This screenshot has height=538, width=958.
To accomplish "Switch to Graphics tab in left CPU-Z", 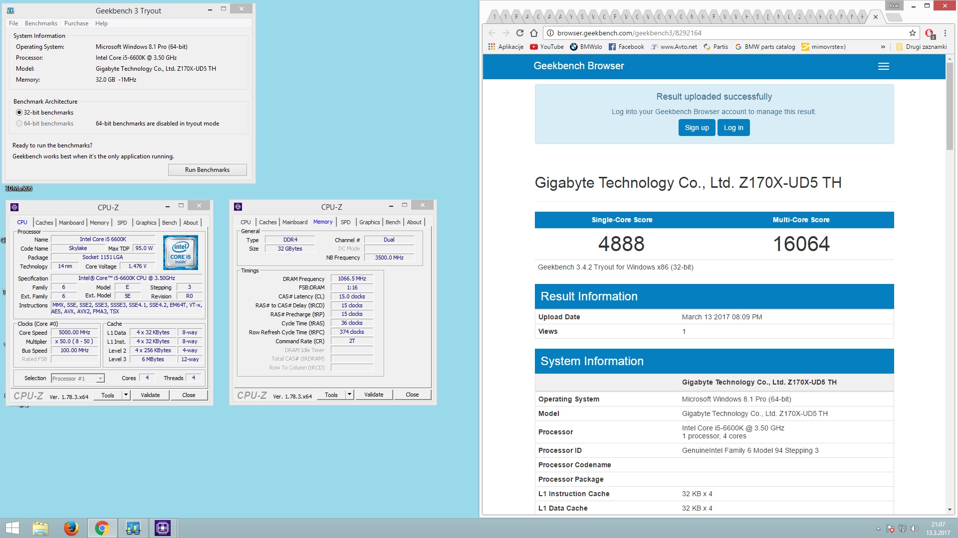I will pos(146,223).
